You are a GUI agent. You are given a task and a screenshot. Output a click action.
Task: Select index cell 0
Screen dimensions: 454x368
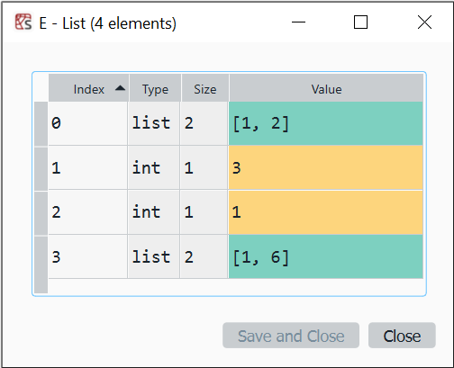[87, 123]
